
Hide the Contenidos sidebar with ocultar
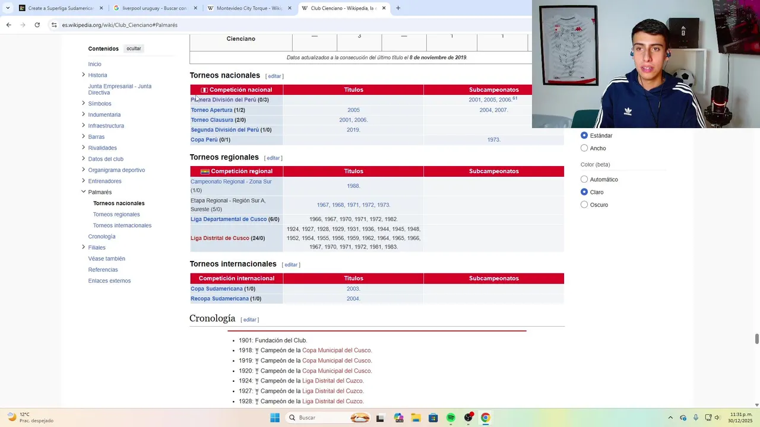(x=134, y=49)
